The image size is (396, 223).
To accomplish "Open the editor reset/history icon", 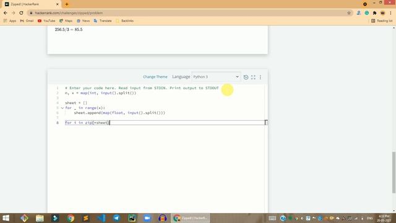I will [246, 77].
